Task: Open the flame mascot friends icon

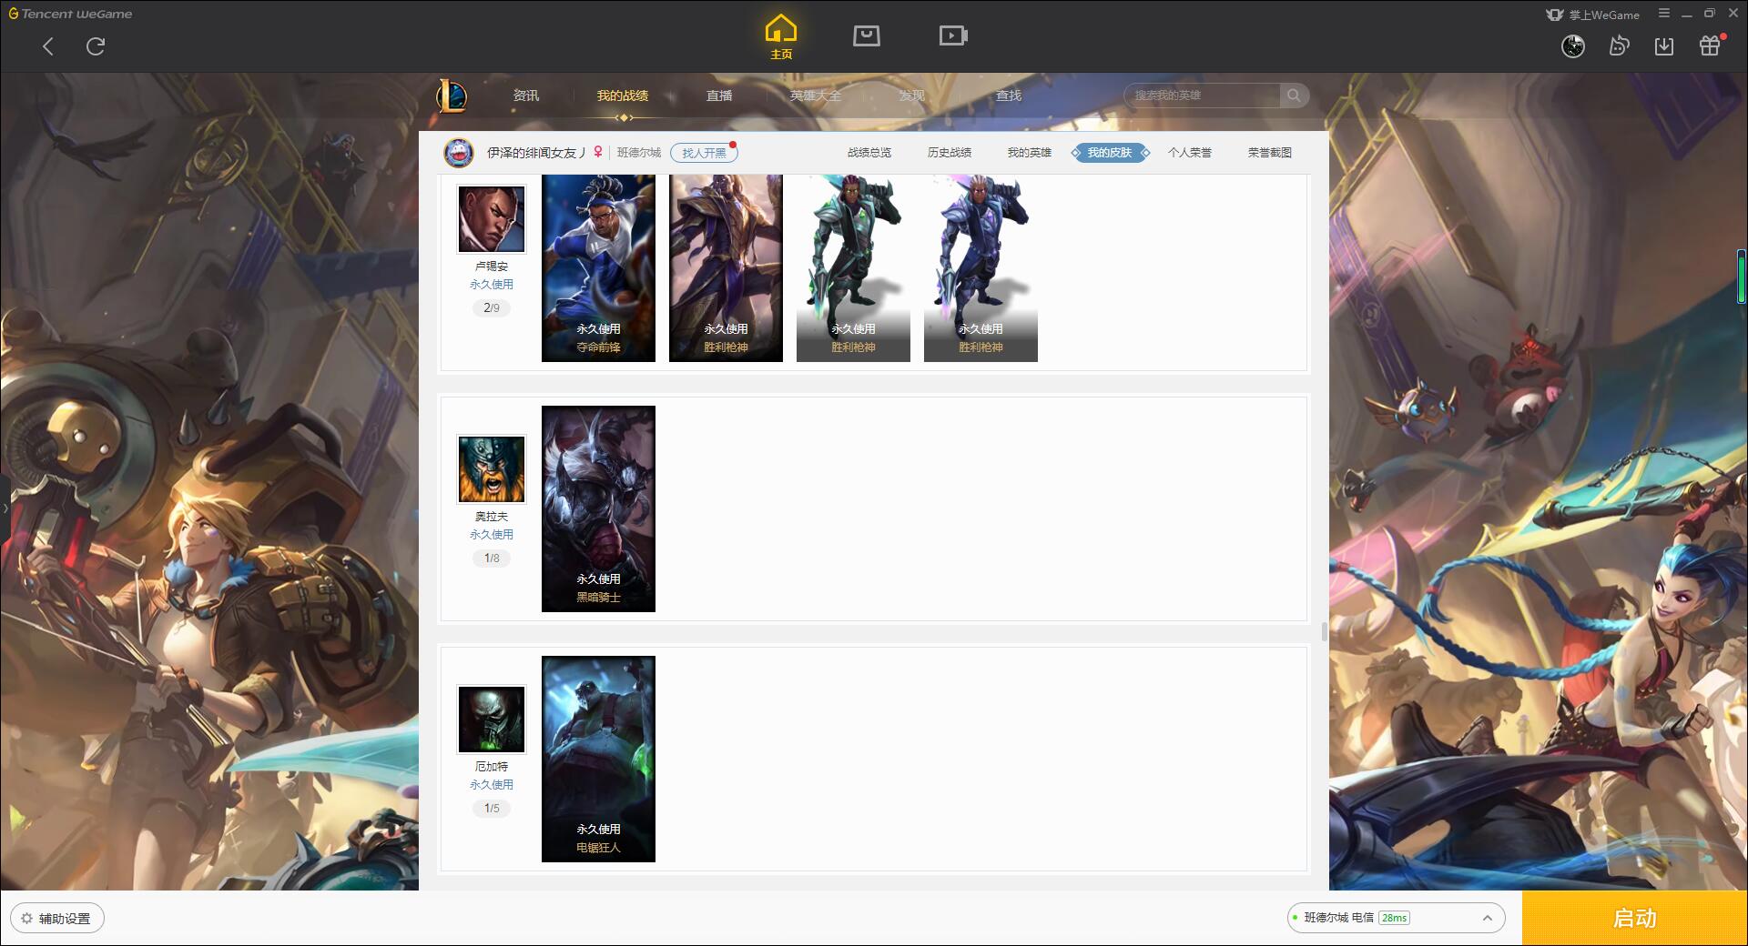Action: pyautogui.click(x=1619, y=46)
